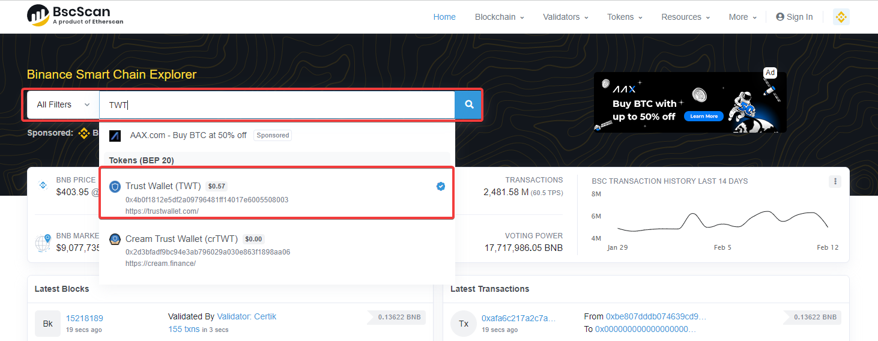Open From address 0xbe807dddb074639cd9...
This screenshot has width=878, height=341.
pos(656,316)
